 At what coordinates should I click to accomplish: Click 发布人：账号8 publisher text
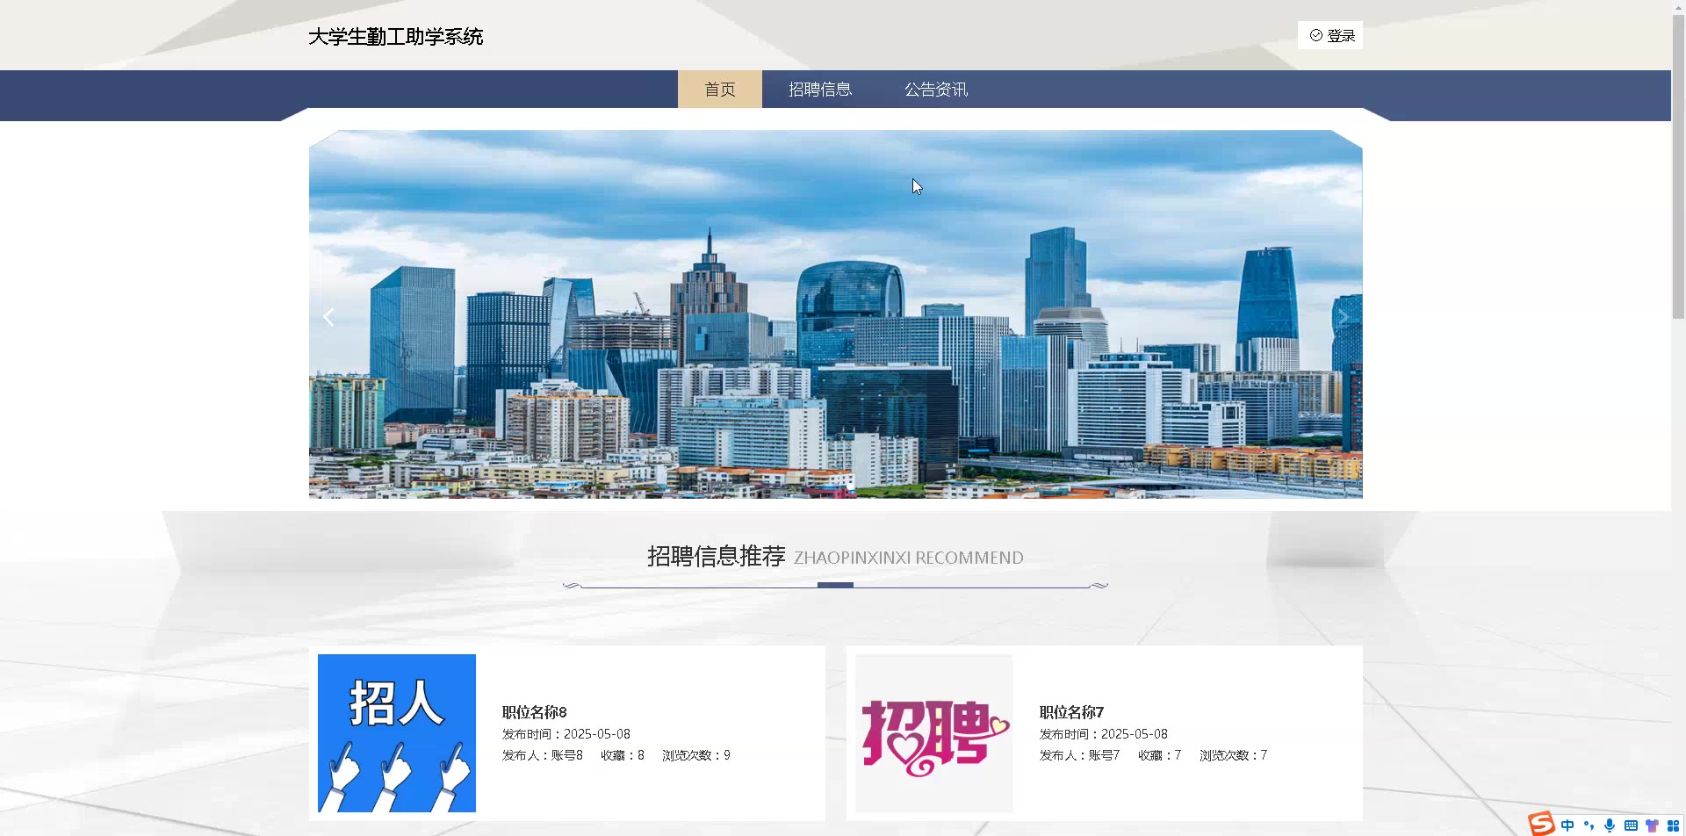pyautogui.click(x=543, y=755)
